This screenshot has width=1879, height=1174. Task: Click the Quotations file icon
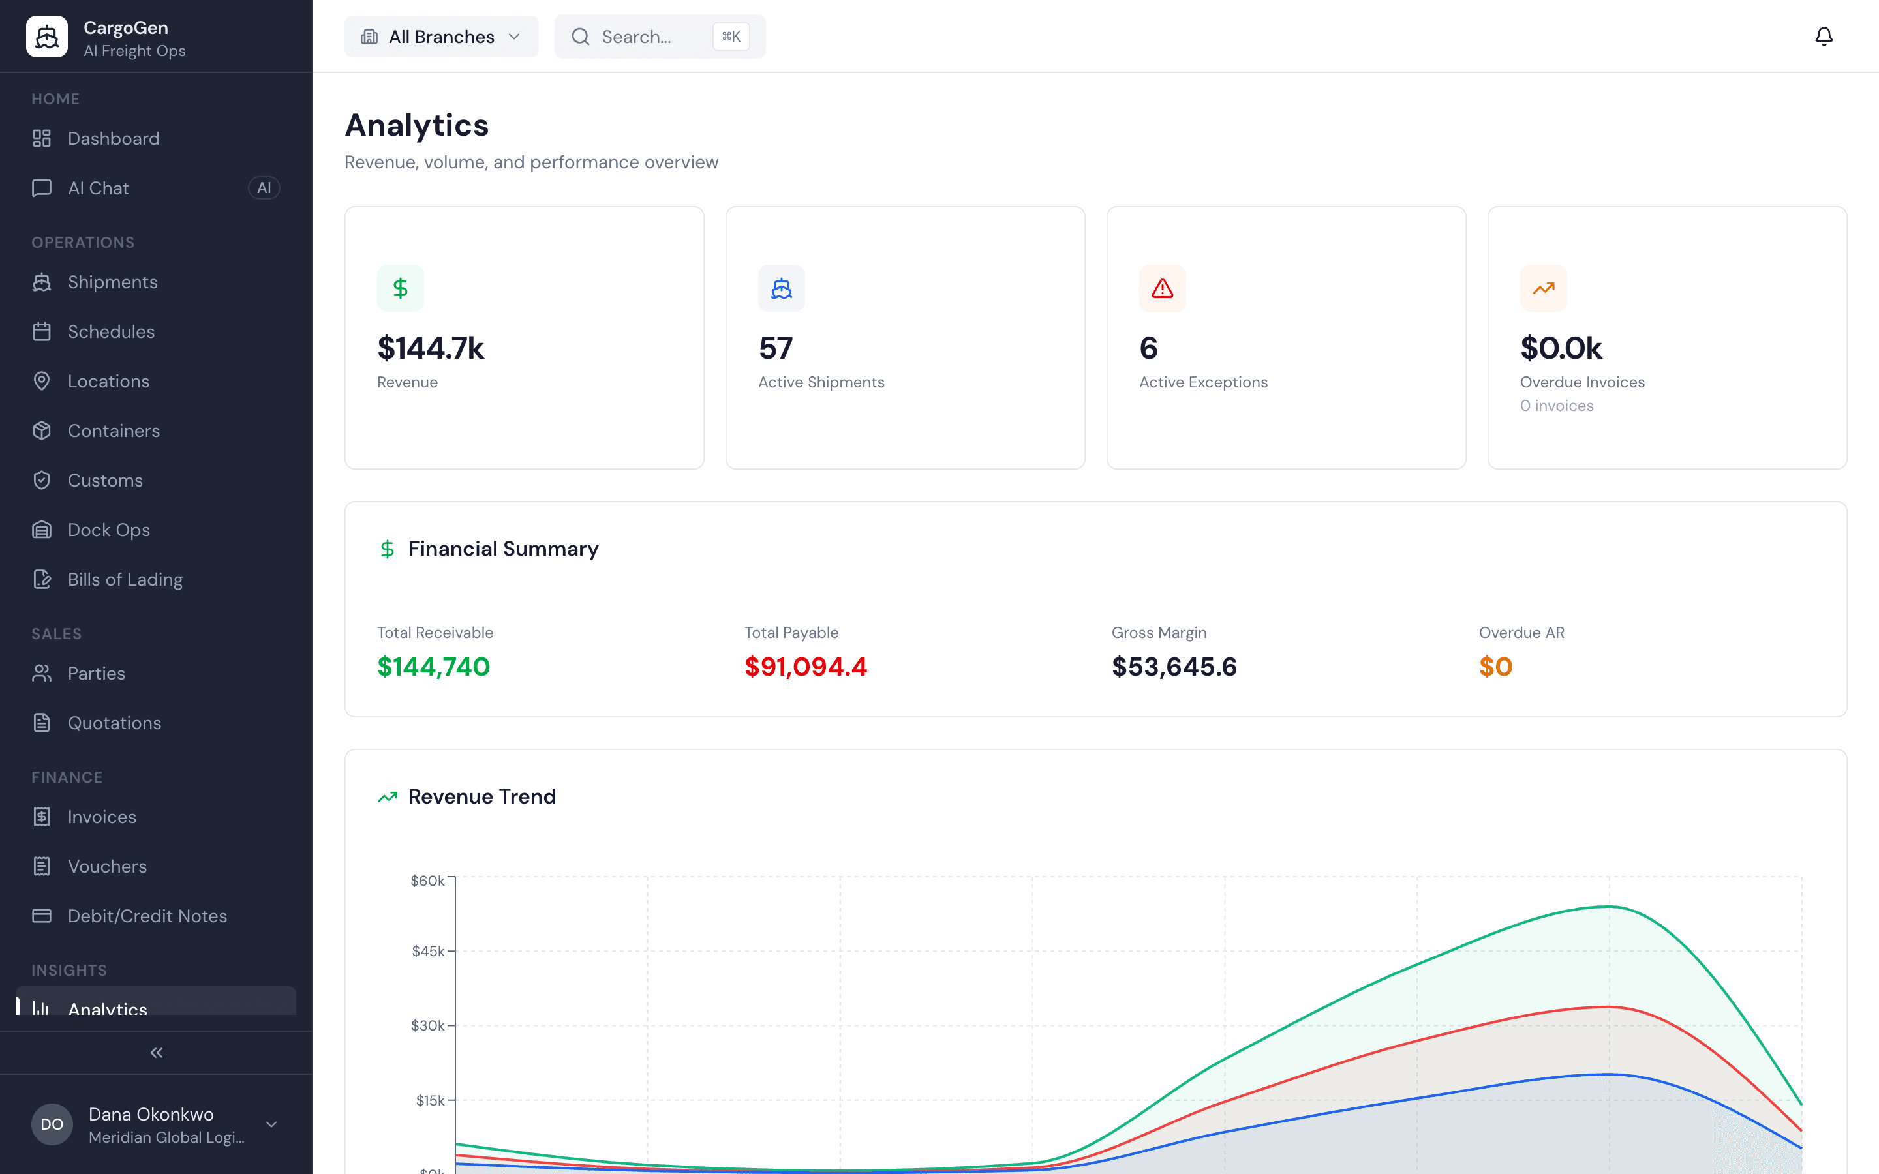coord(42,723)
